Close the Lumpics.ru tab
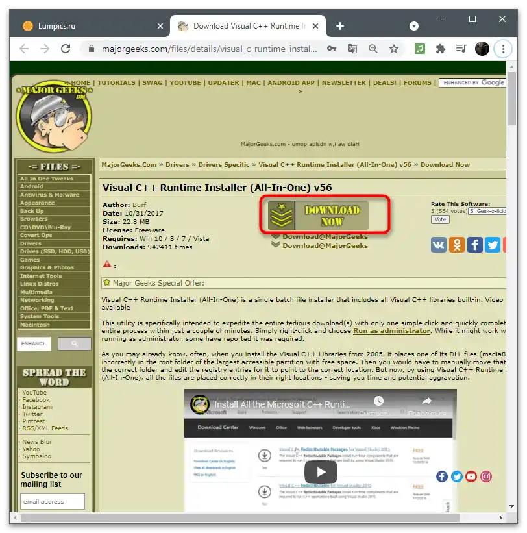This screenshot has width=527, height=533. (x=160, y=26)
